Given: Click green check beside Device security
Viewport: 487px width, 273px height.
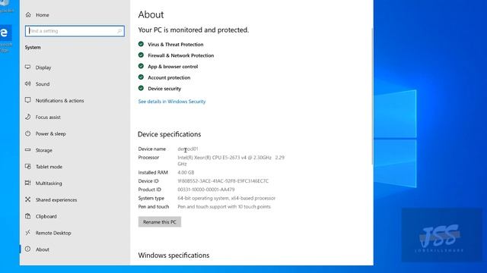Looking at the screenshot, I should [x=141, y=88].
